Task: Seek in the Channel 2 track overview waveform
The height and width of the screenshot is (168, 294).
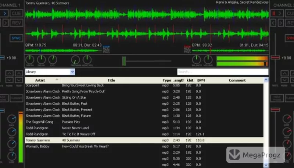Action: [230, 50]
